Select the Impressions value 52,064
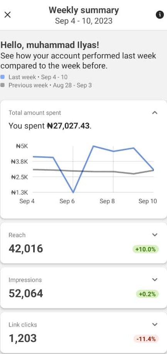This screenshot has height=354, width=167. (26, 294)
